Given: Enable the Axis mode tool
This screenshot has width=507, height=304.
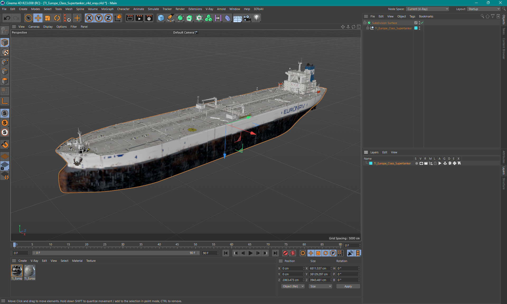Looking at the screenshot, I should tap(5, 101).
